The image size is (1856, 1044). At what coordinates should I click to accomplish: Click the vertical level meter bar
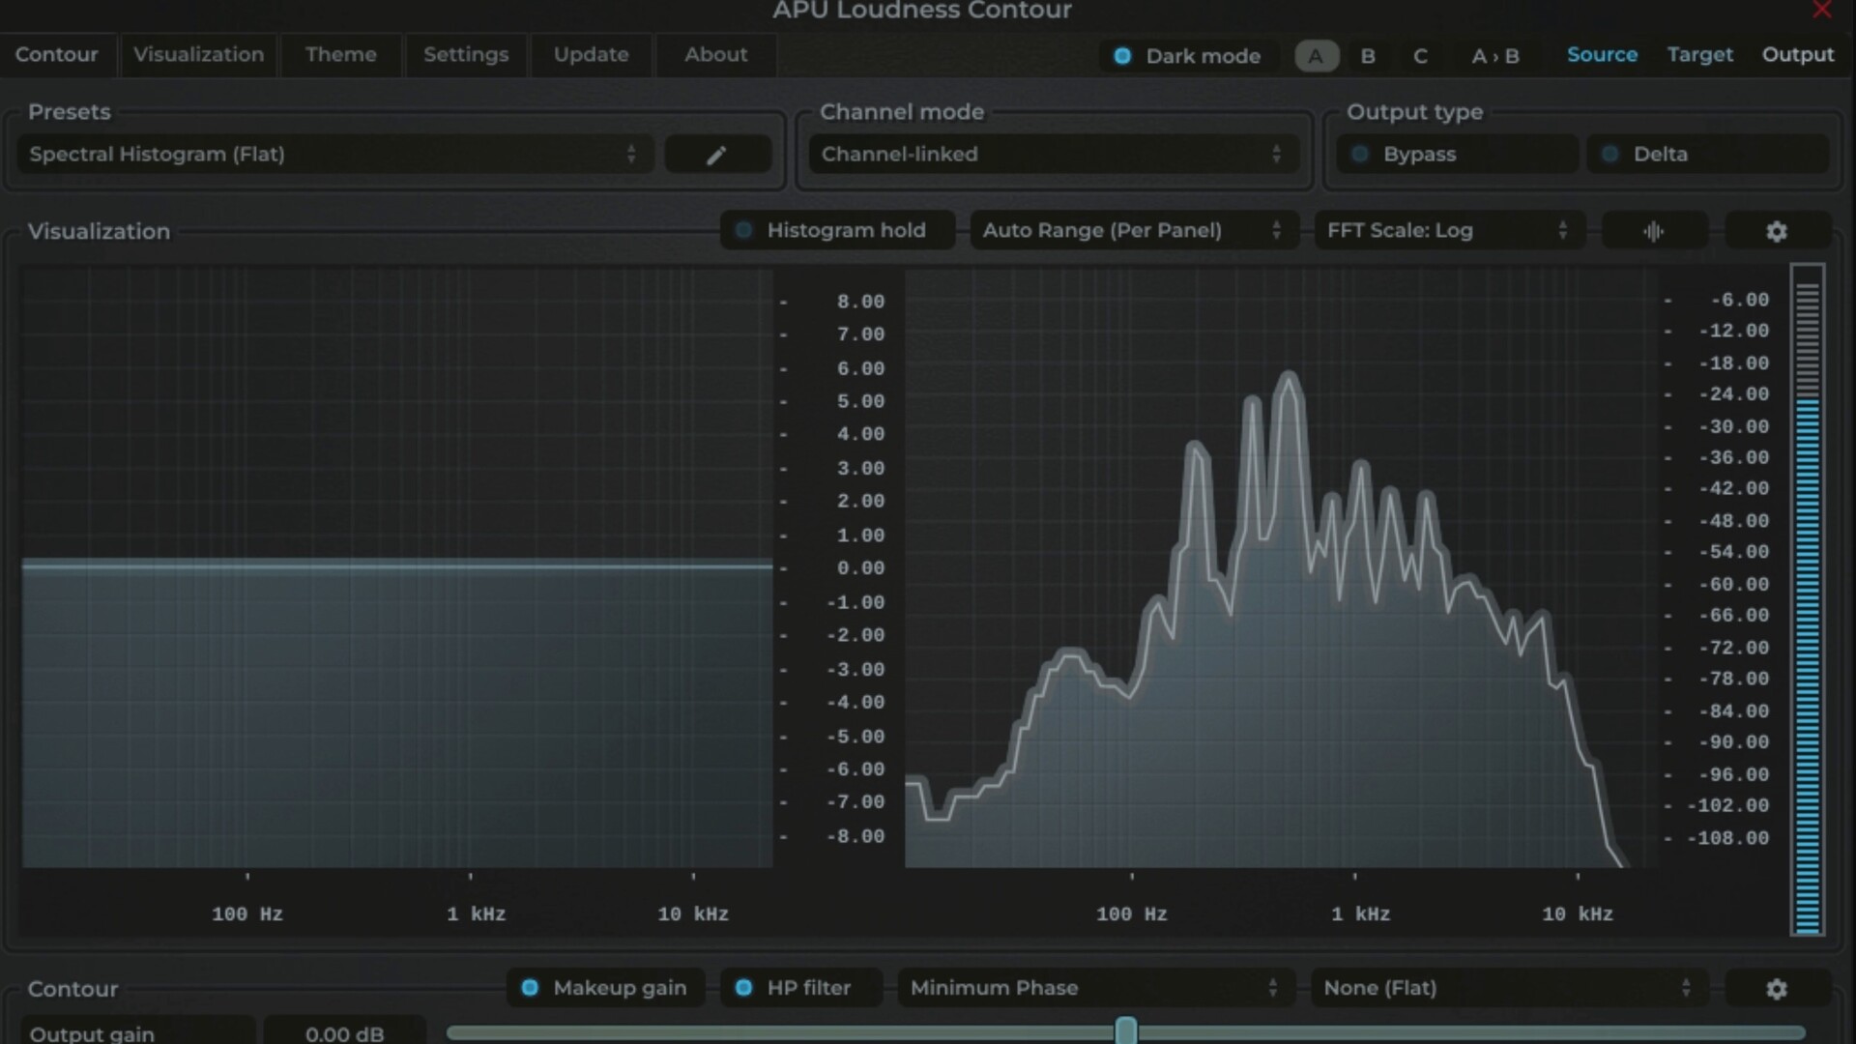click(1808, 599)
